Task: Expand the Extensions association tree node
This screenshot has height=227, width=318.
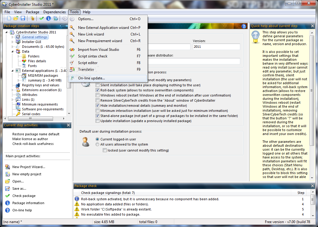Action: (13, 90)
